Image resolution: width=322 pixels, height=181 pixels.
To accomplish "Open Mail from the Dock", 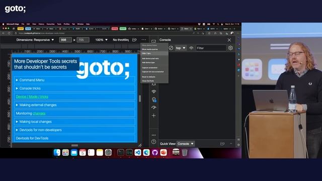I will click(74, 152).
